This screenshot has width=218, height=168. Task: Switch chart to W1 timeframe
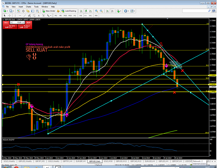pyautogui.click(x=90, y=16)
